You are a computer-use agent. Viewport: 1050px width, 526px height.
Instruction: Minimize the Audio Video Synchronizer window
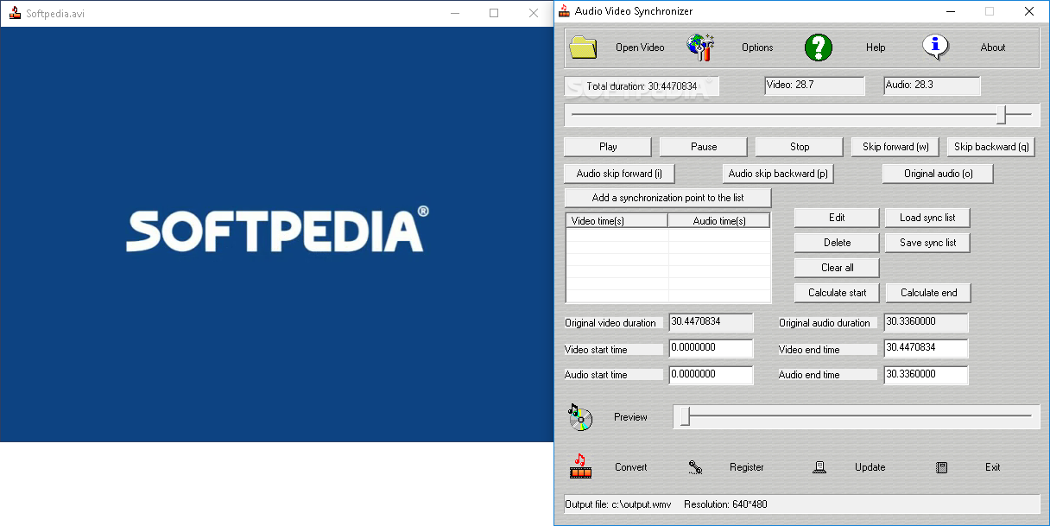950,11
